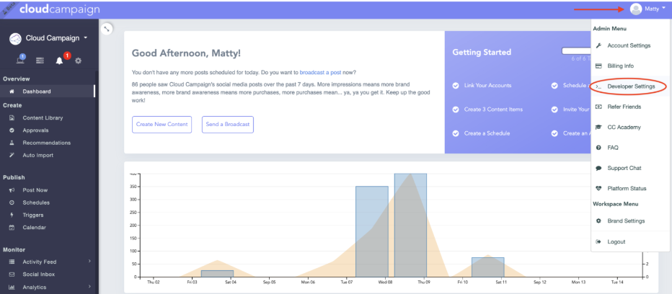Click the 'Good Afternoon, Matty!' heading
The image size is (672, 294).
(x=186, y=53)
